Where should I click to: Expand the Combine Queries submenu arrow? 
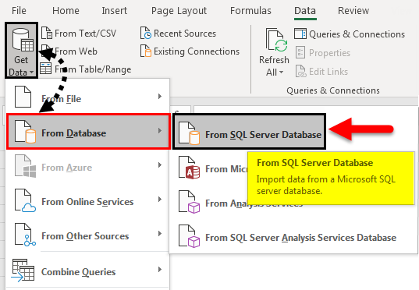pyautogui.click(x=160, y=269)
